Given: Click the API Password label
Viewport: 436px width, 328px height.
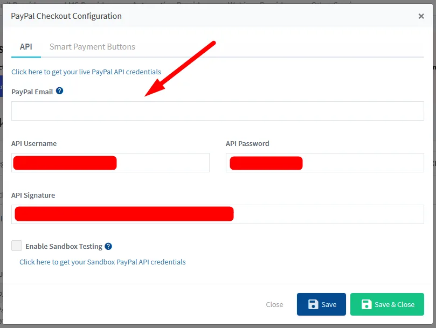Looking at the screenshot, I should (x=247, y=143).
